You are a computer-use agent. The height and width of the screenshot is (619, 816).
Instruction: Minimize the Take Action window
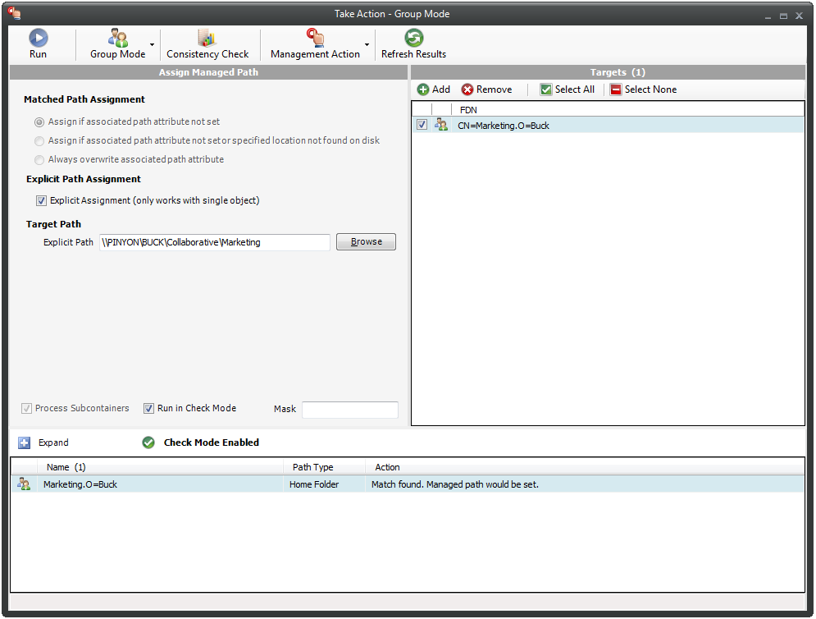coord(768,16)
